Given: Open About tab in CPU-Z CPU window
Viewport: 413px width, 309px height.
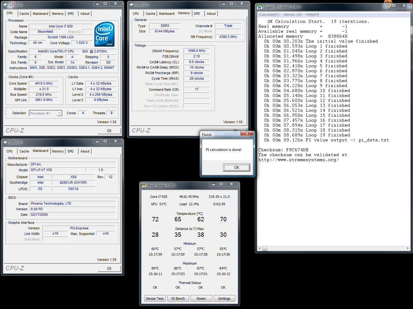Looking at the screenshot, I should [85, 14].
